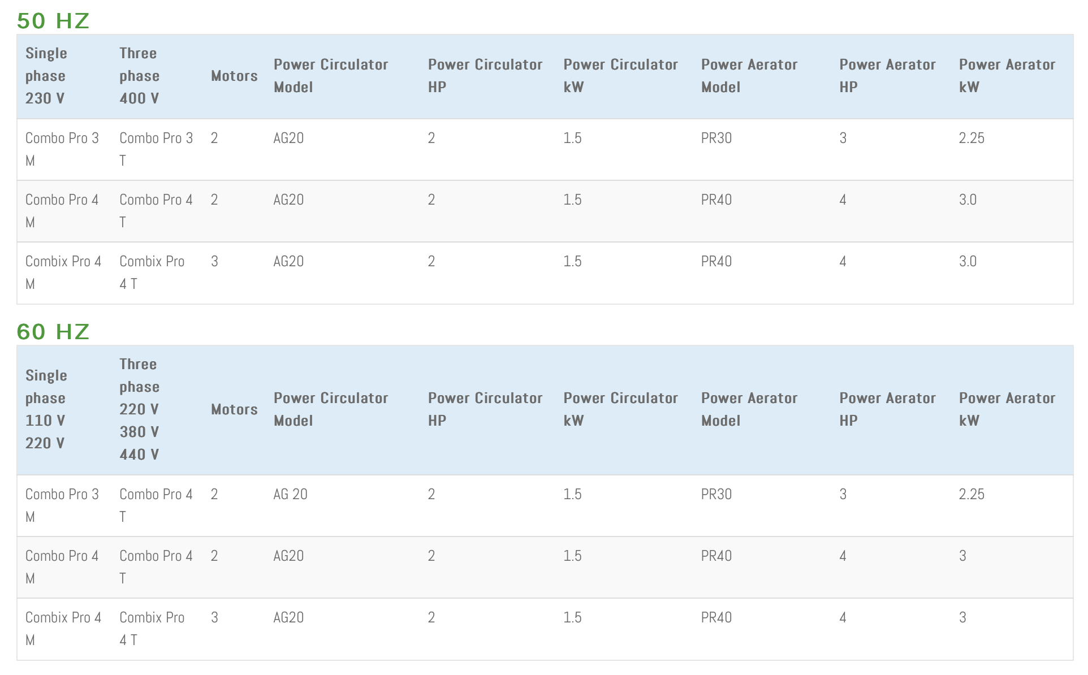Click 'Three phase 220 V 380 V 440 V' header

(139, 409)
